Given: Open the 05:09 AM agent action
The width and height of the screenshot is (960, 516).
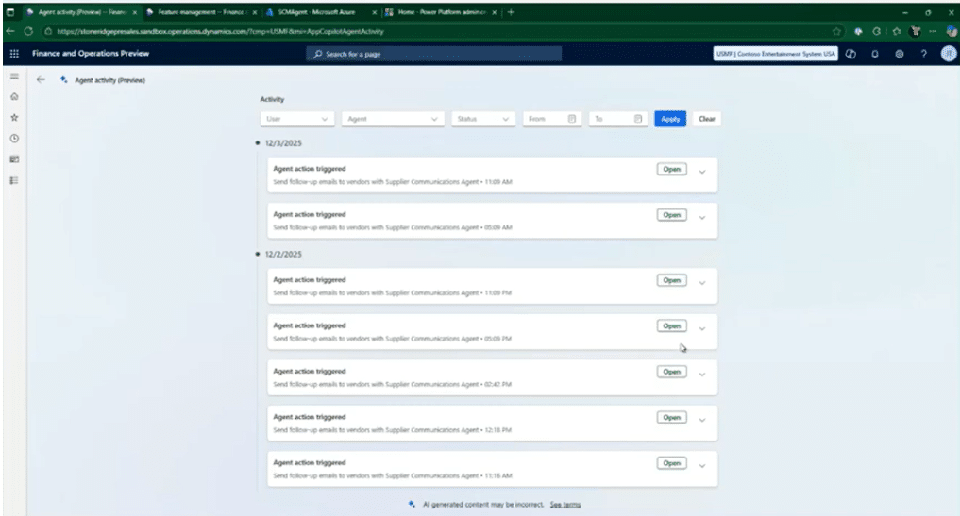Looking at the screenshot, I should pos(672,215).
